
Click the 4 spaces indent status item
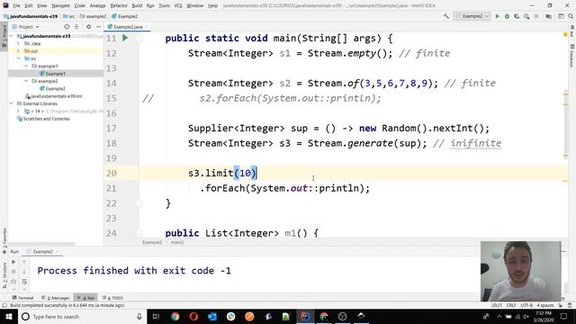point(545,305)
